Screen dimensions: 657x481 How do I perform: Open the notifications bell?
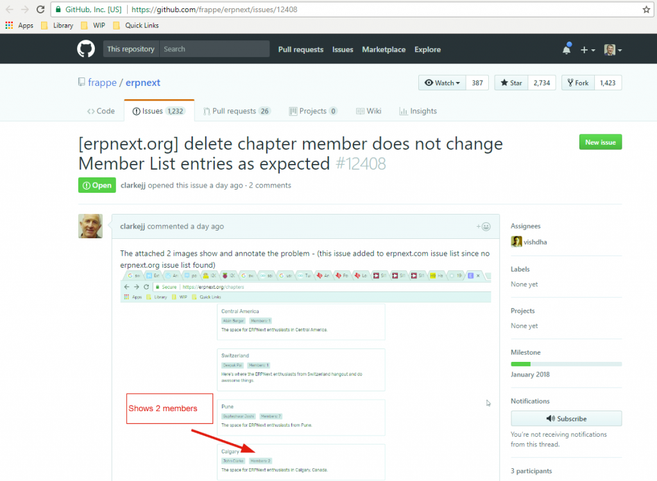coord(567,49)
